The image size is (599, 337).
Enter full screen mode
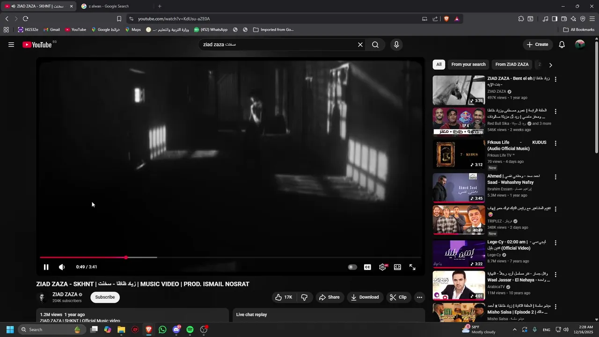pos(412,267)
